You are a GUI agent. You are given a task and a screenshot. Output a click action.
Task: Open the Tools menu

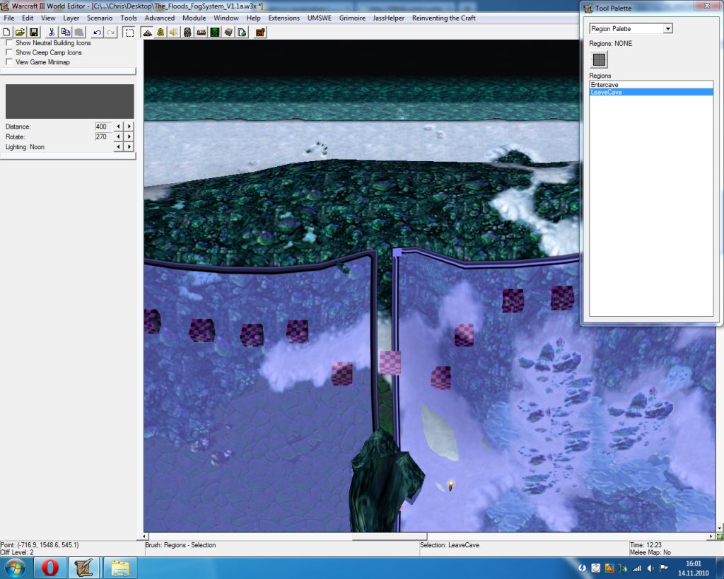(x=129, y=18)
